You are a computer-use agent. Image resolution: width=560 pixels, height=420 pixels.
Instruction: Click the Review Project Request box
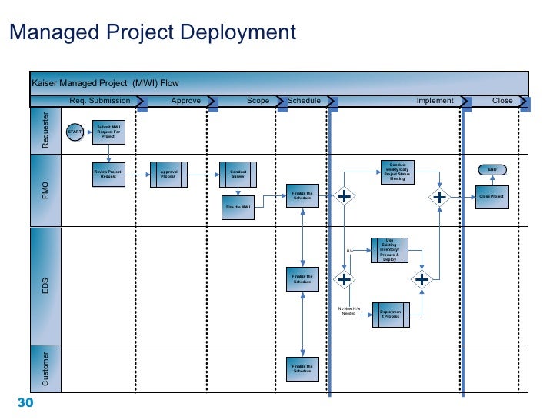[108, 175]
